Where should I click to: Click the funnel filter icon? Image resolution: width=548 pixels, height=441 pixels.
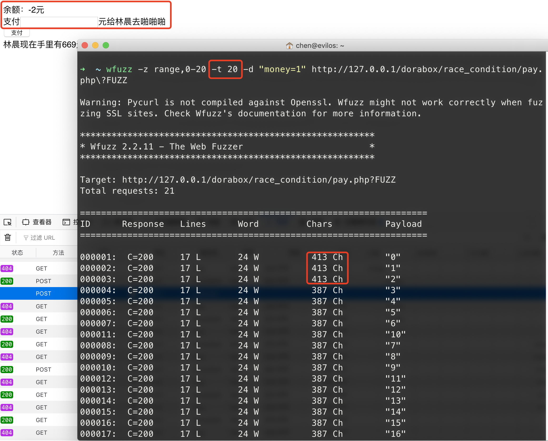click(26, 238)
